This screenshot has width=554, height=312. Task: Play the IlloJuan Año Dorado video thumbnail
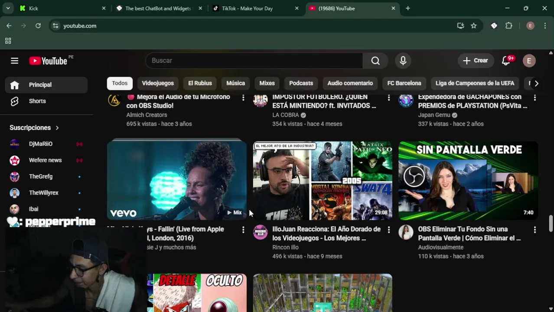[x=323, y=181]
